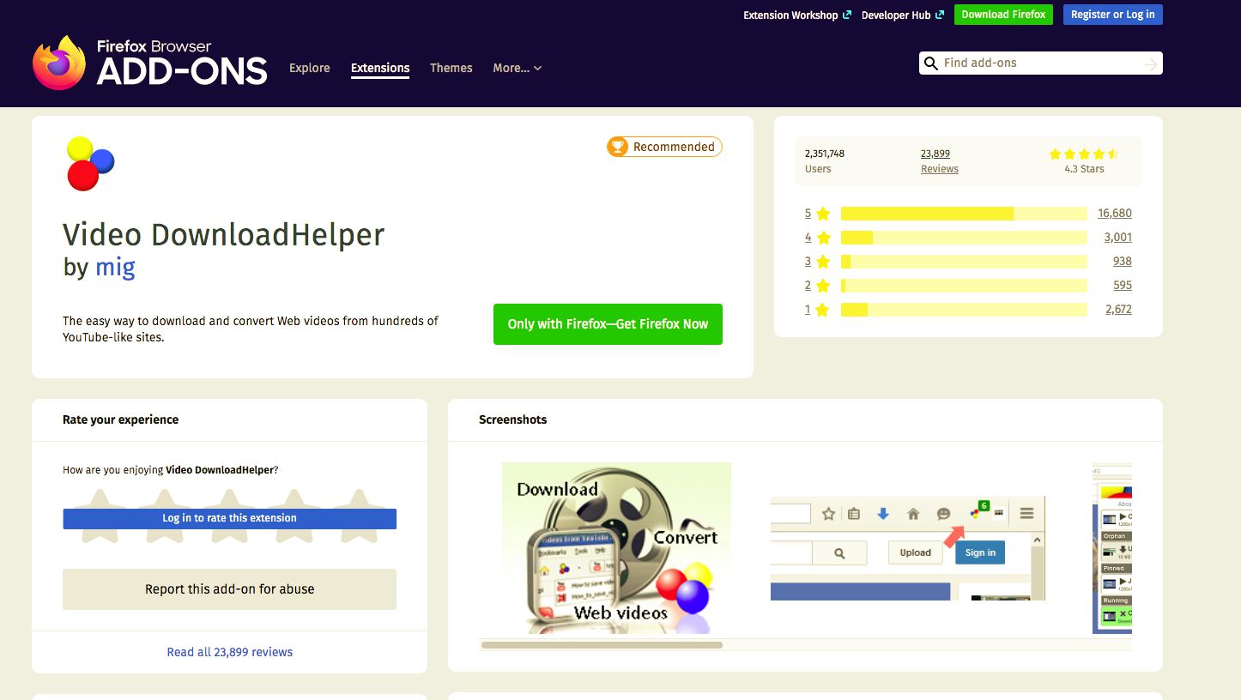Open the author link mig

pyautogui.click(x=115, y=267)
